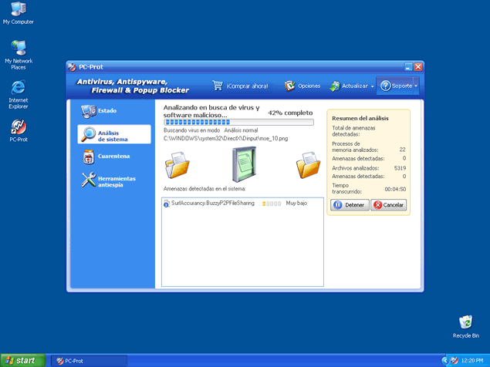Viewport: 490px width, 367px height.
Task: Select Análisis de sistema tab
Action: click(114, 134)
